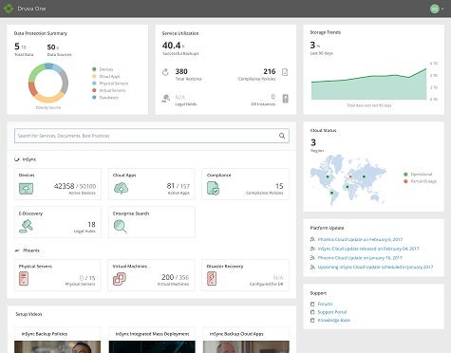Click the Forums link icon
The image size is (451, 353).
pos(312,304)
